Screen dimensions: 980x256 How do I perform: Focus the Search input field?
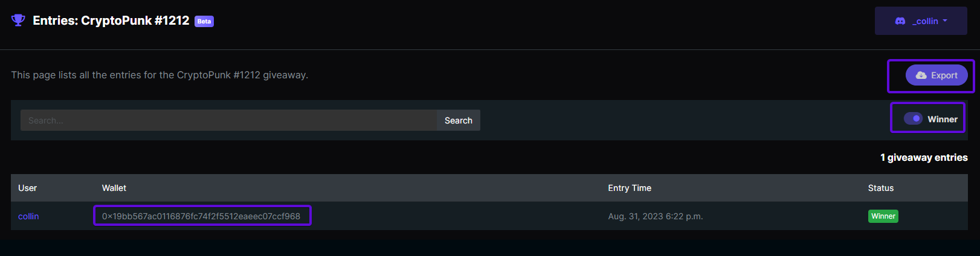(x=228, y=120)
